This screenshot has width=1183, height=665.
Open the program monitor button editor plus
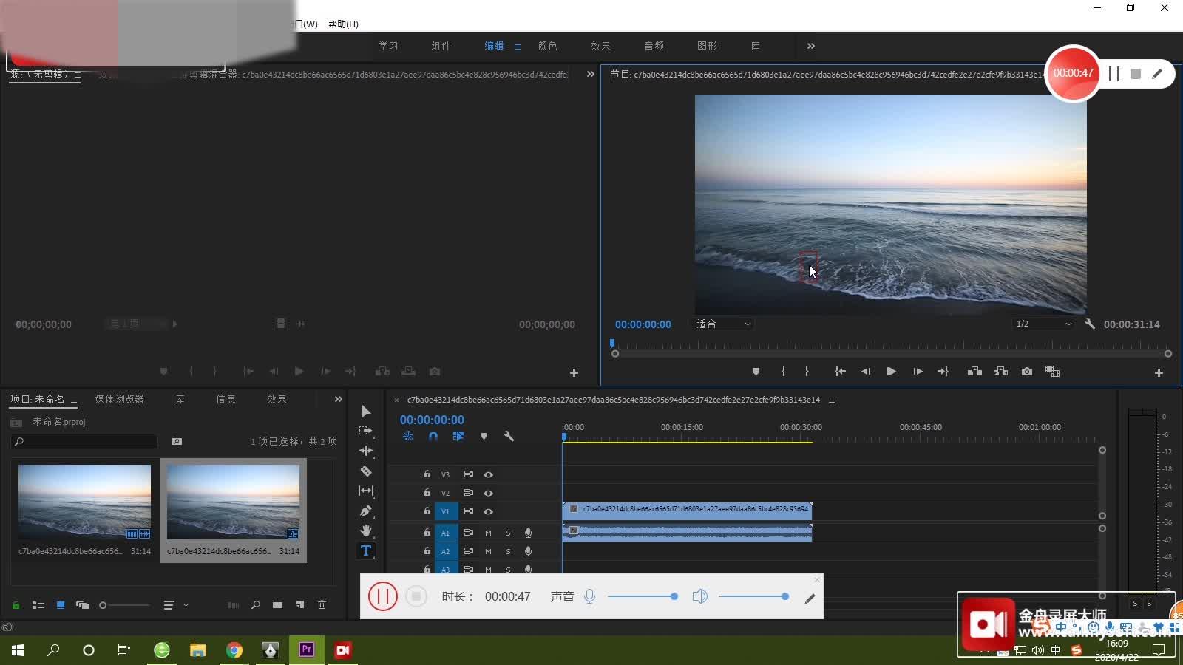1159,373
